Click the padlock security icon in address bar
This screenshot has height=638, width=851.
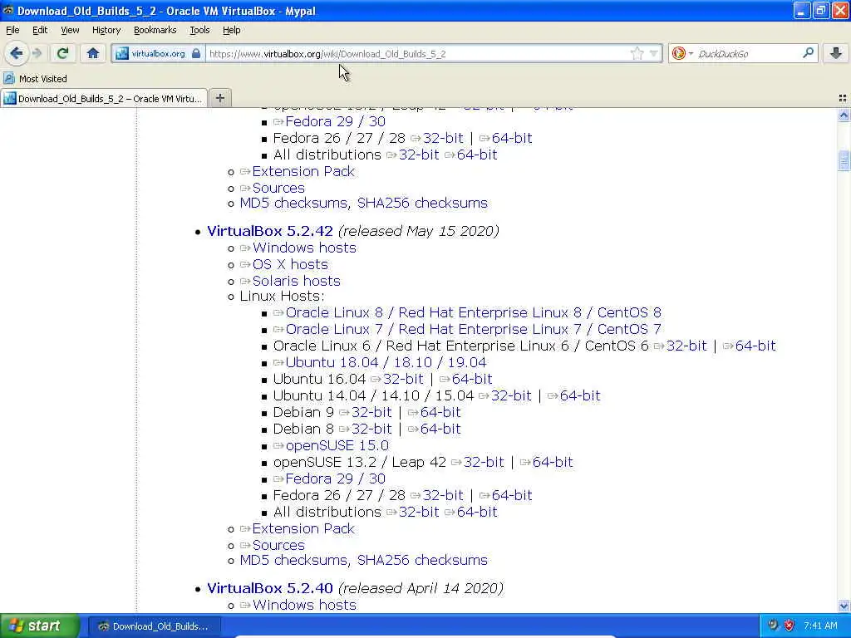click(x=196, y=54)
